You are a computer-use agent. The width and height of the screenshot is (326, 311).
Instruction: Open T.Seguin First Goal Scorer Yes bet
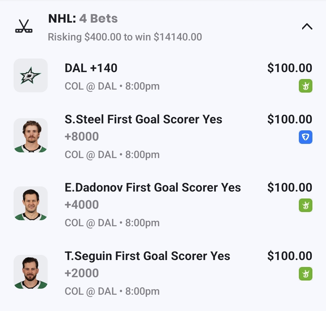pyautogui.click(x=147, y=256)
